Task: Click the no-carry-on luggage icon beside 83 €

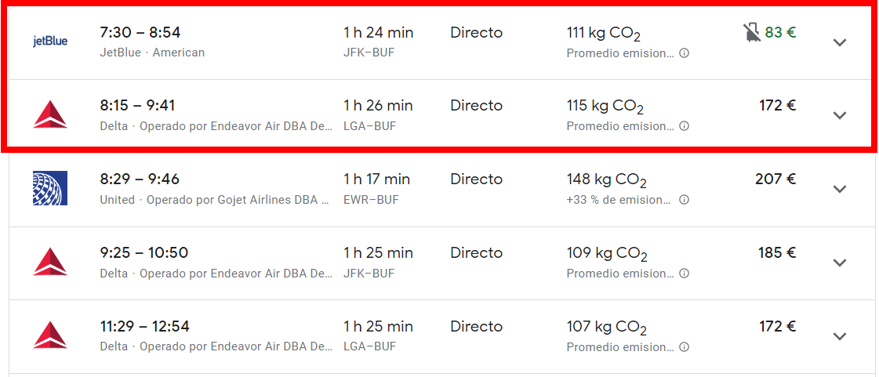Action: coord(752,32)
